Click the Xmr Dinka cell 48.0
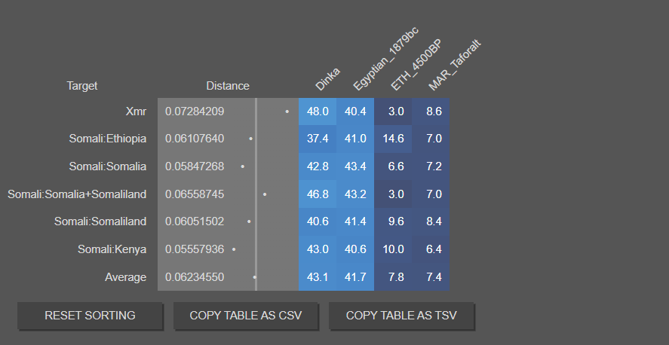This screenshot has width=669, height=345. click(318, 111)
